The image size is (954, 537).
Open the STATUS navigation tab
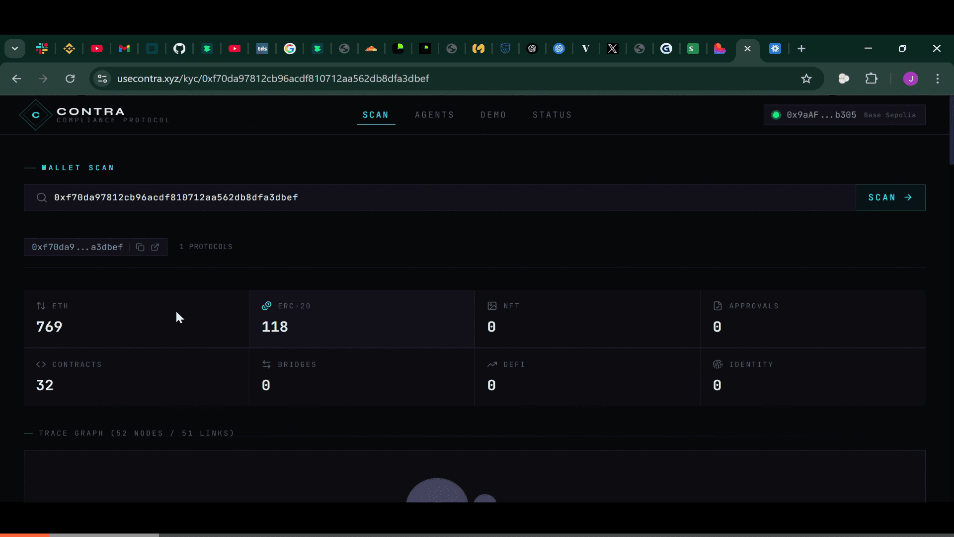click(x=553, y=115)
